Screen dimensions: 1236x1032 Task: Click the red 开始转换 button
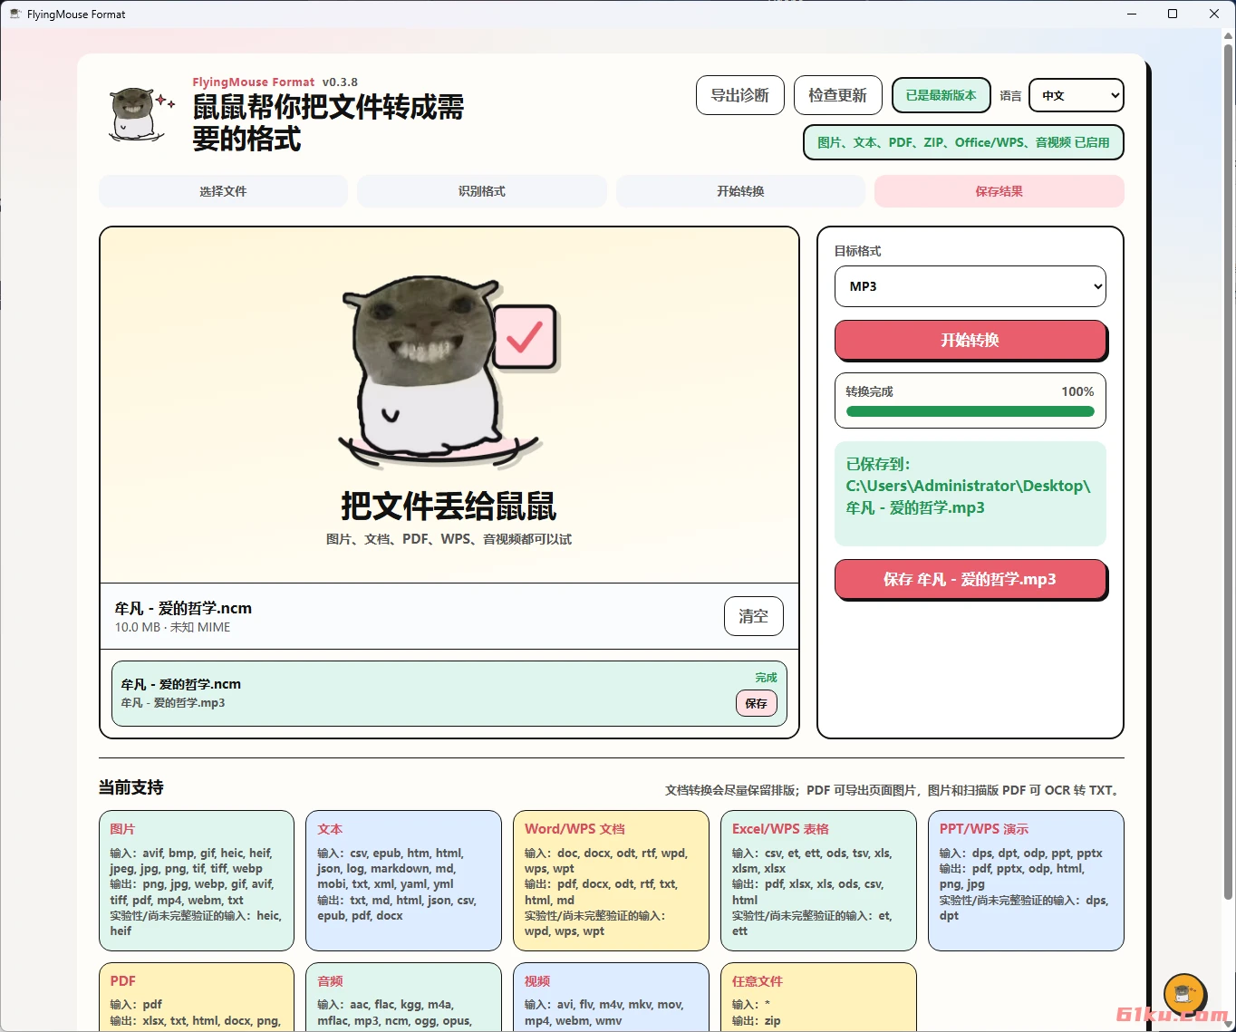click(x=970, y=340)
